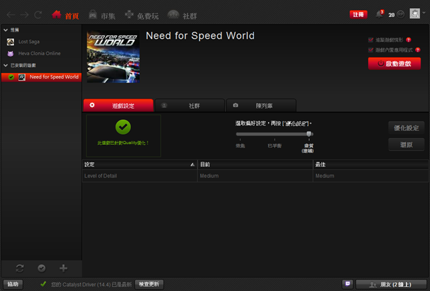Open help icon beside 遊戲內置應用程式
430x291 pixels.
pyautogui.click(x=418, y=50)
